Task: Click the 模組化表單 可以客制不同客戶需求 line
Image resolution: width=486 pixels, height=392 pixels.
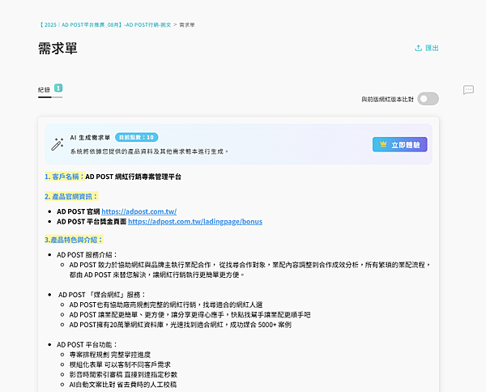Action: click(120, 364)
